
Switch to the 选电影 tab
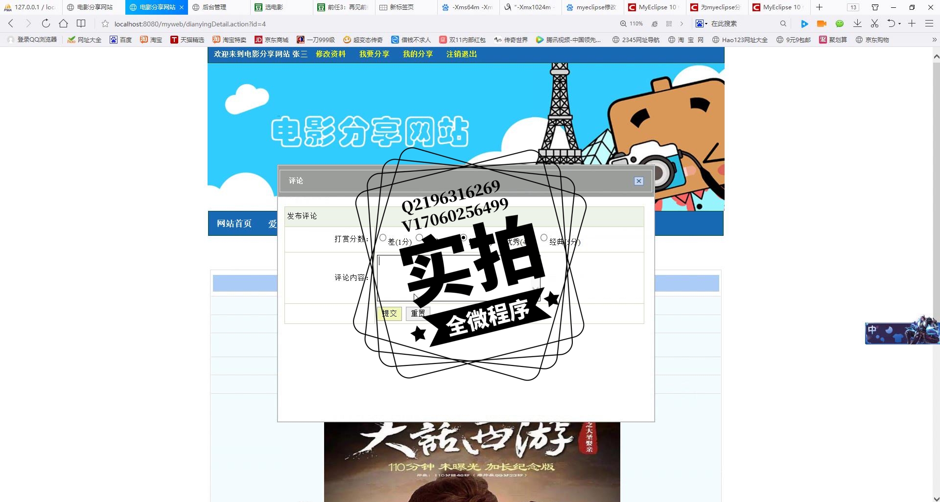coord(282,7)
